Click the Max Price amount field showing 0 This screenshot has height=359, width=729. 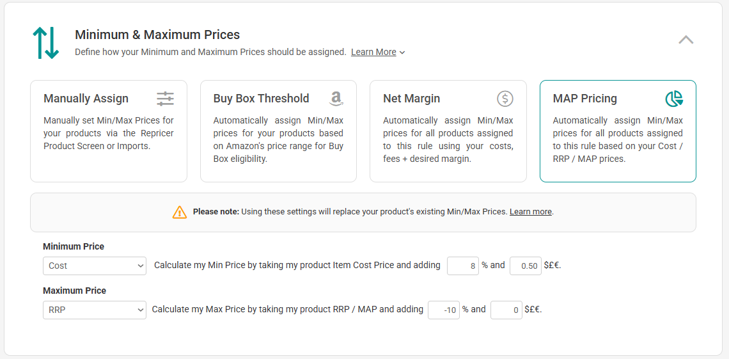click(506, 310)
